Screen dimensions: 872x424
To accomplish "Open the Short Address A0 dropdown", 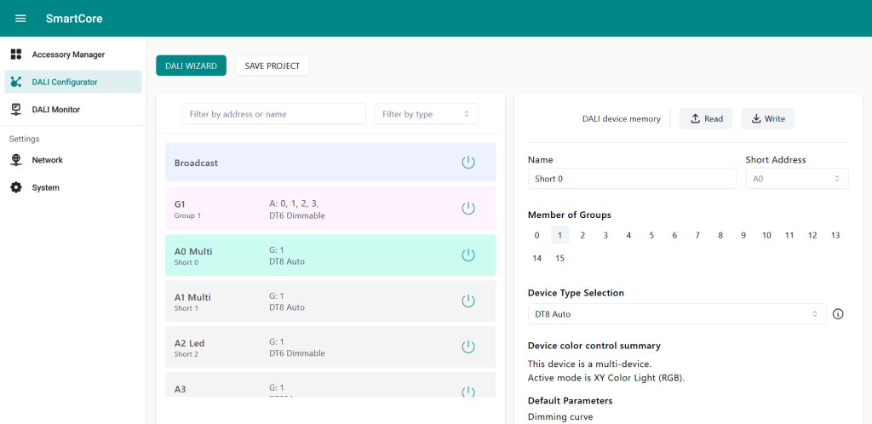I will 796,179.
